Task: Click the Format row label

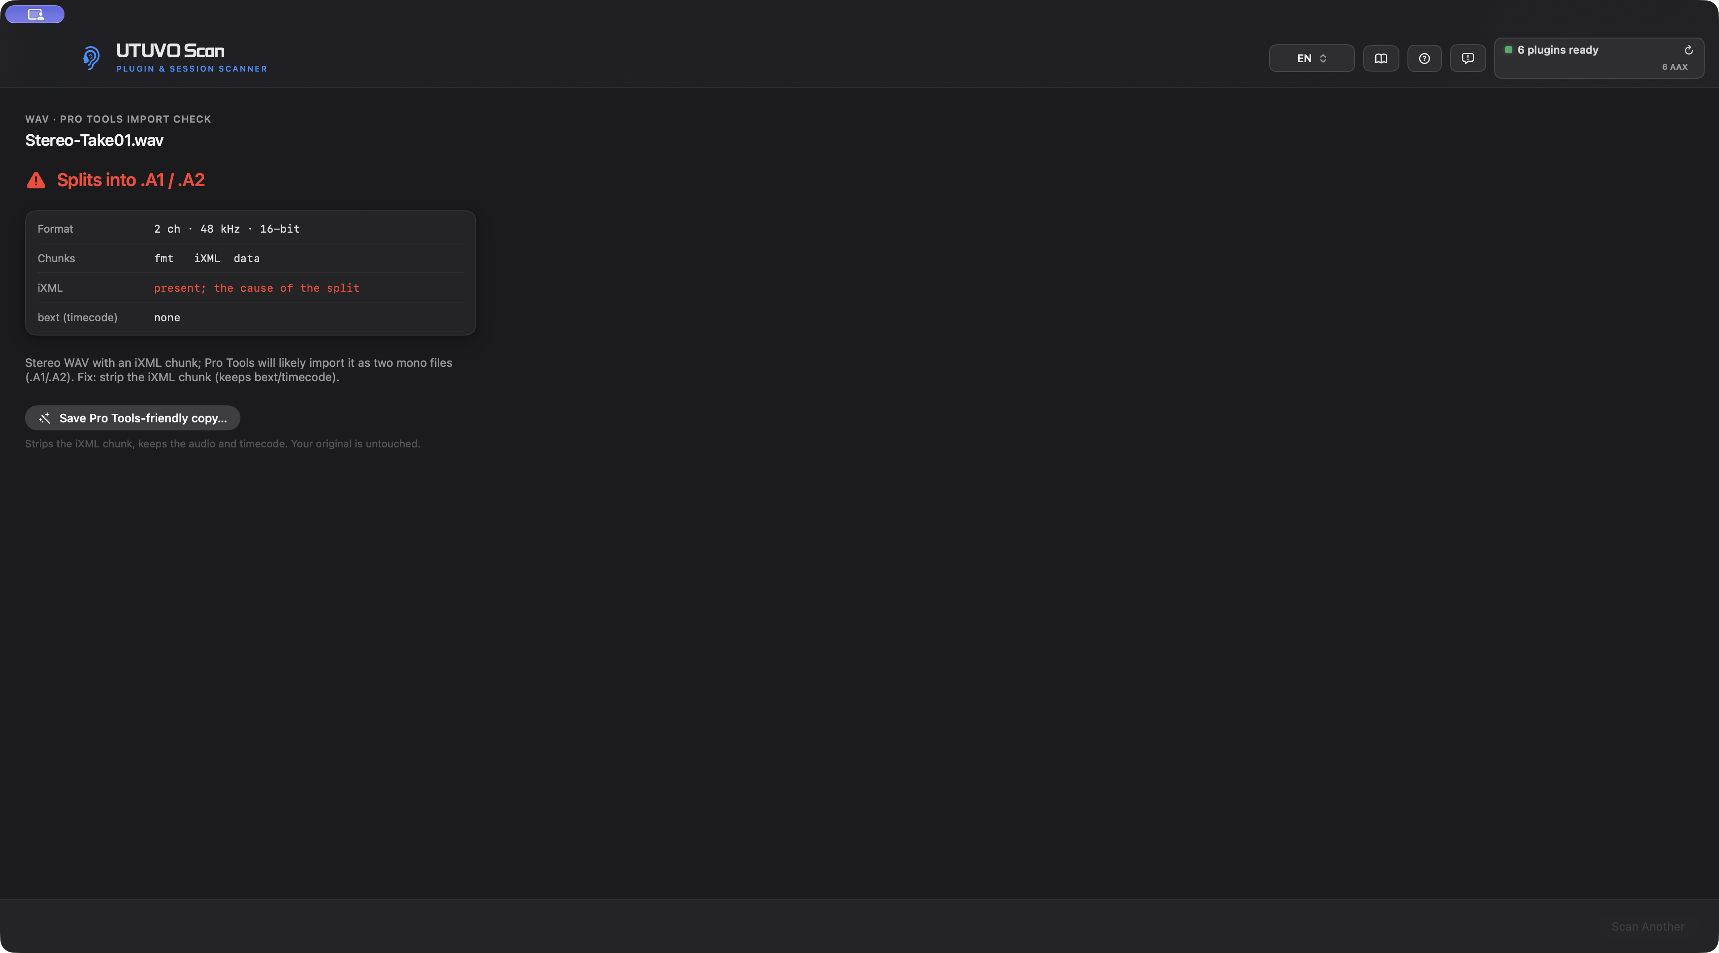Action: pyautogui.click(x=56, y=229)
